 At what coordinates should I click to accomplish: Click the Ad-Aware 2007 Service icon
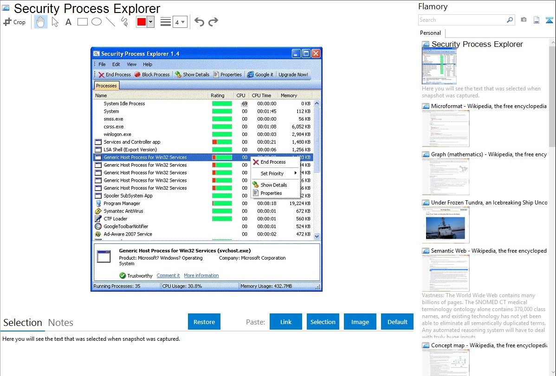(98, 234)
